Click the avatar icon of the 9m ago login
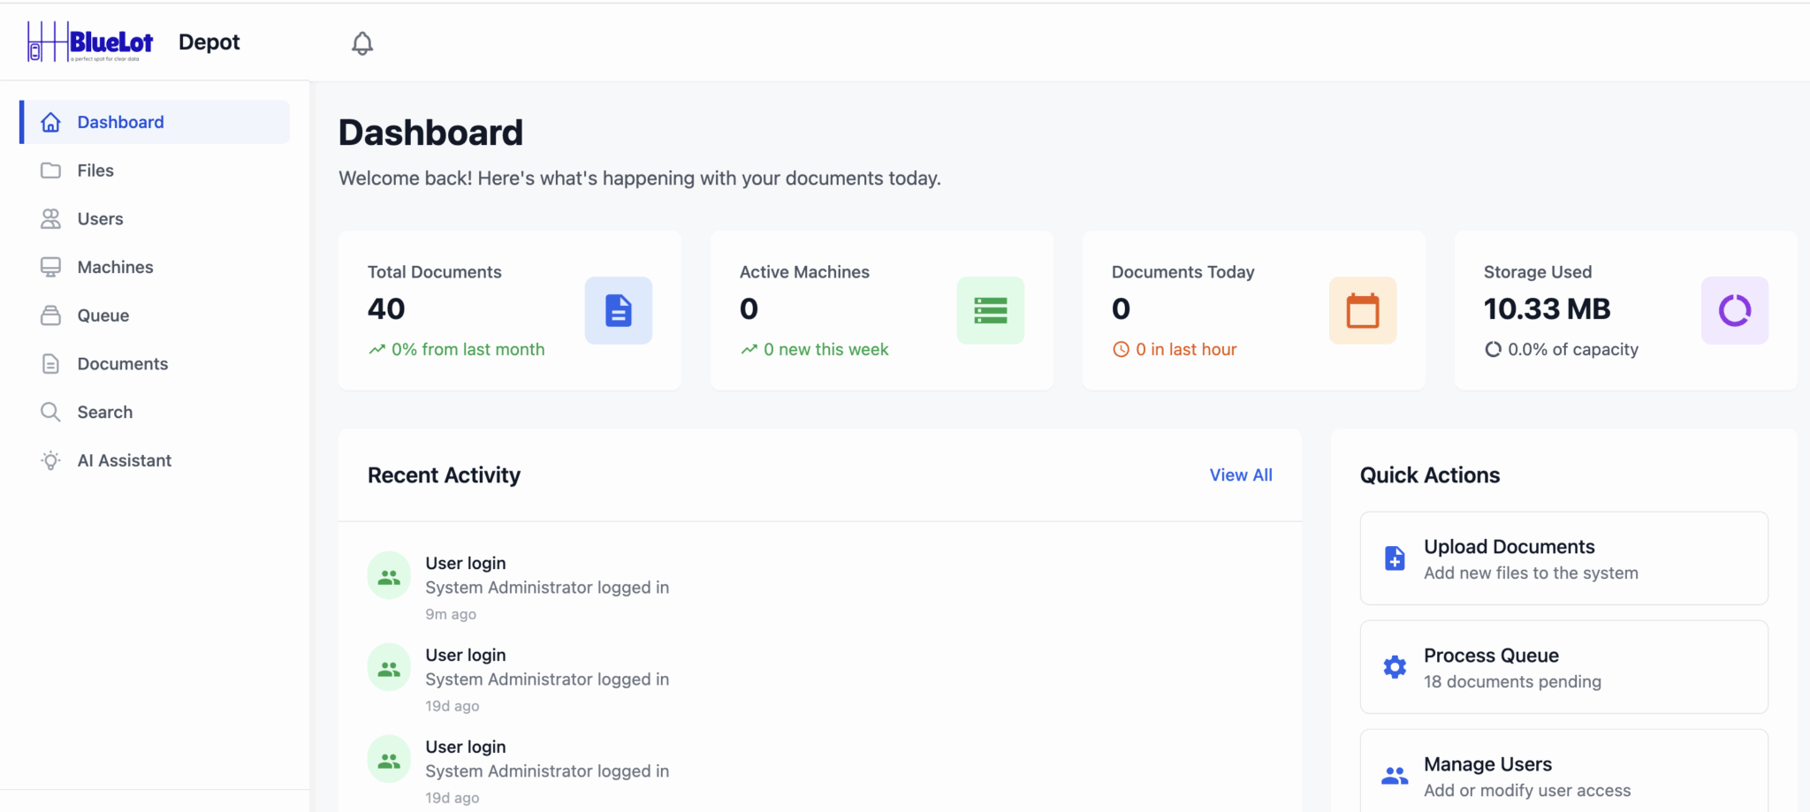The height and width of the screenshot is (812, 1810). [389, 576]
